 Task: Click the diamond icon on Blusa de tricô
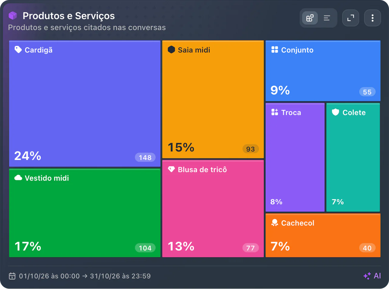coord(171,169)
